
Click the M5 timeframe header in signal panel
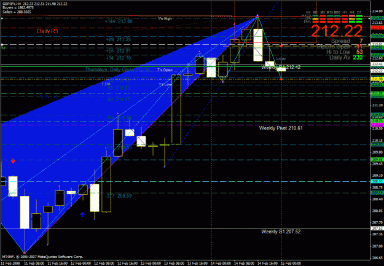click(x=323, y=12)
